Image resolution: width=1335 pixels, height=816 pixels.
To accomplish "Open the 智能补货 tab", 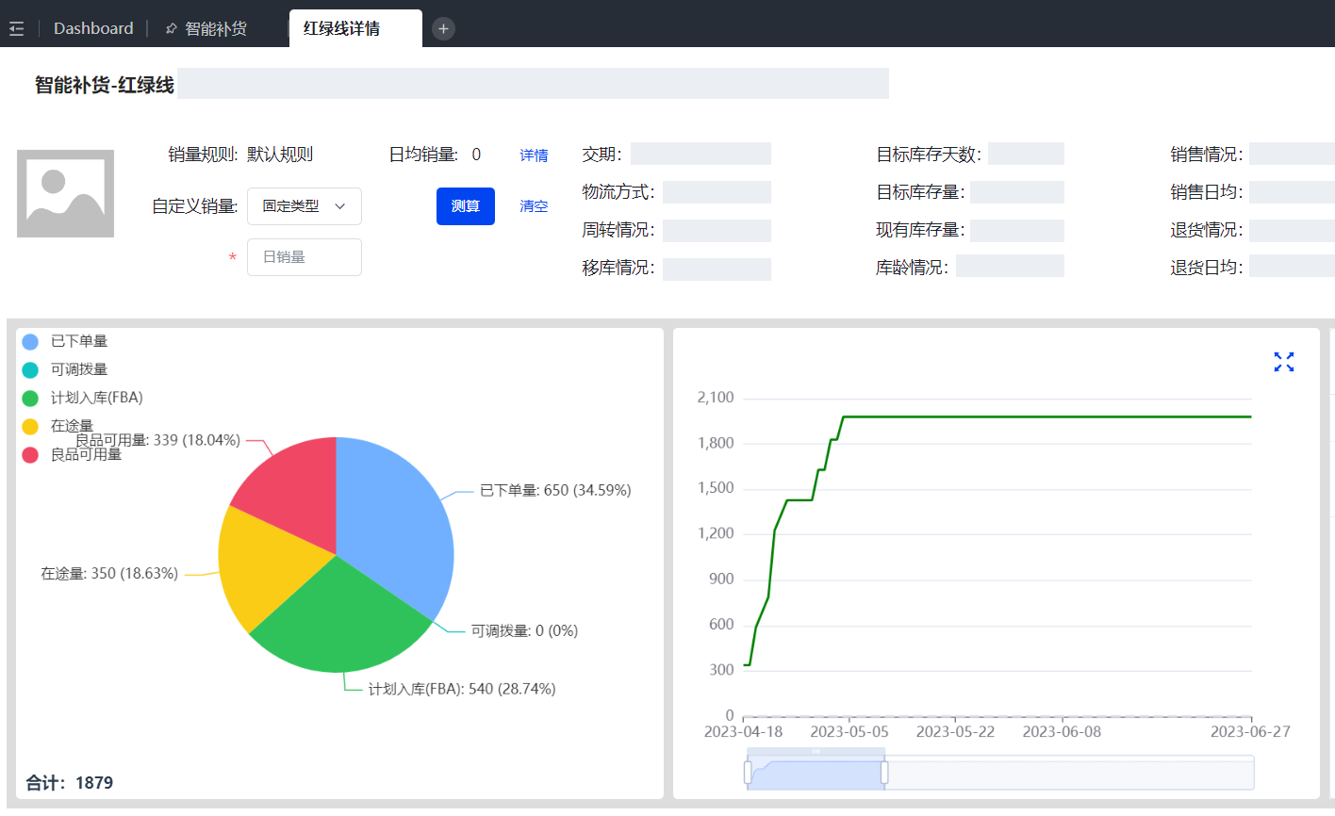I will pyautogui.click(x=216, y=28).
